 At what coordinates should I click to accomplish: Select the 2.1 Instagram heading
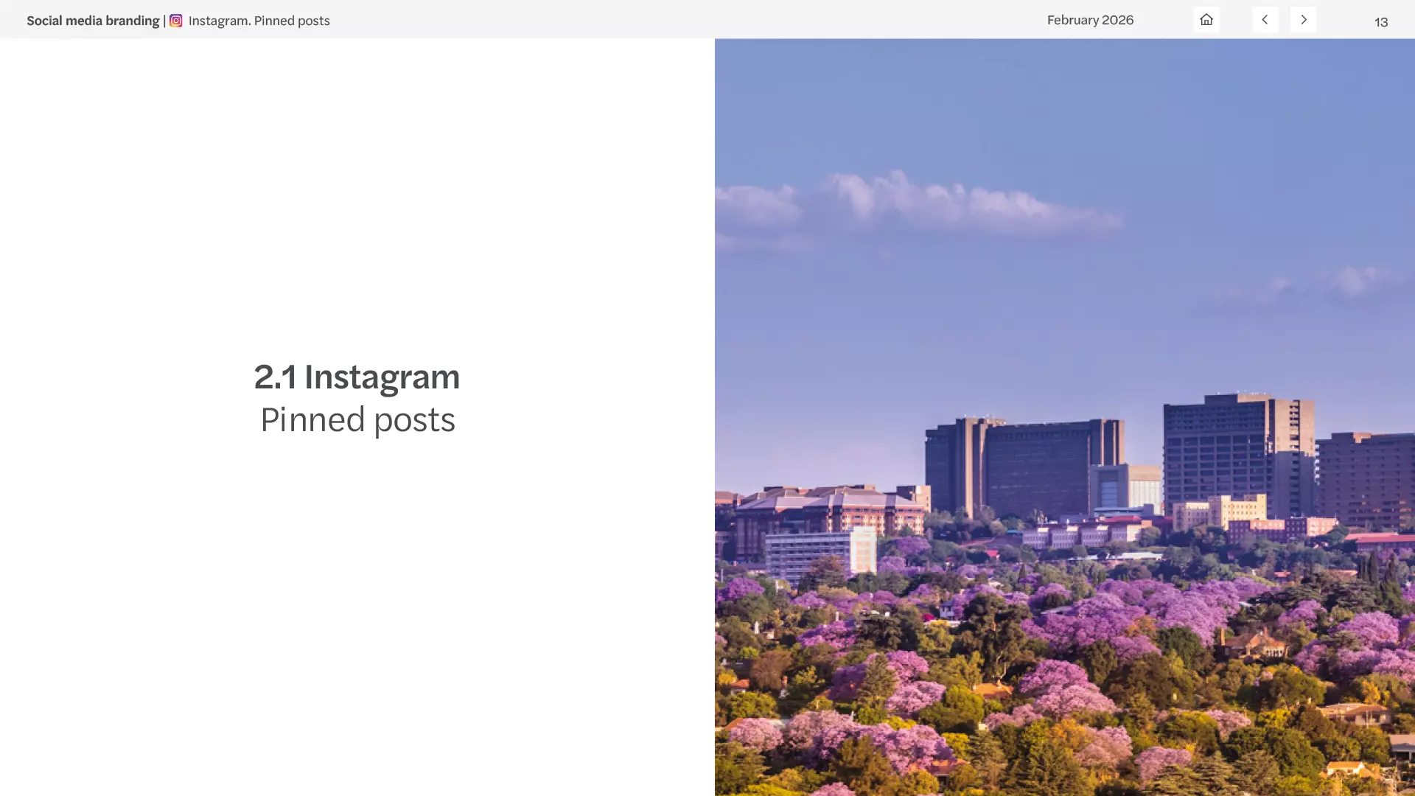pyautogui.click(x=357, y=377)
